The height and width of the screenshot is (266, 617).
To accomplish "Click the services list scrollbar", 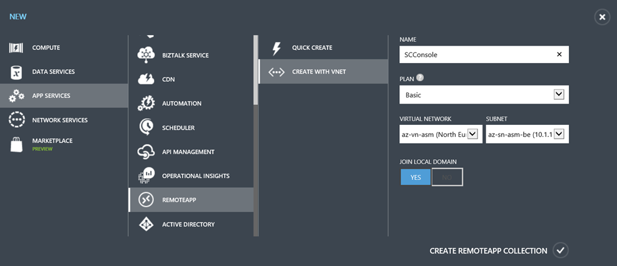I will tap(256, 70).
